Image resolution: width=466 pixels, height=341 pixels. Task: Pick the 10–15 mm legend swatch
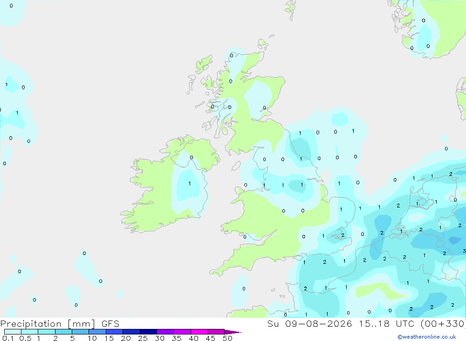click(x=97, y=332)
